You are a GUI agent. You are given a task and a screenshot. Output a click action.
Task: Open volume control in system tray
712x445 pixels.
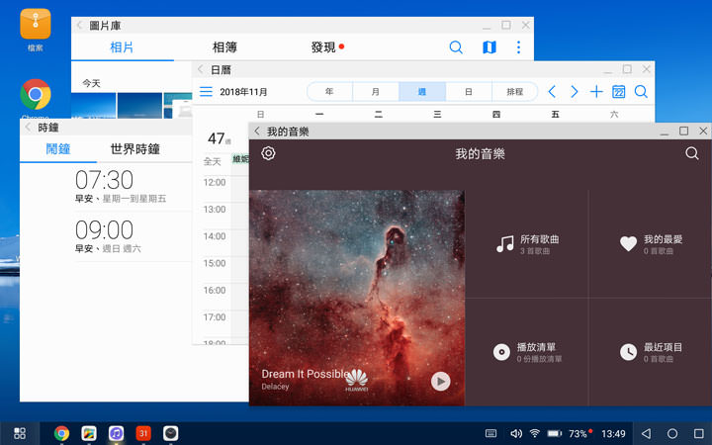(x=516, y=434)
